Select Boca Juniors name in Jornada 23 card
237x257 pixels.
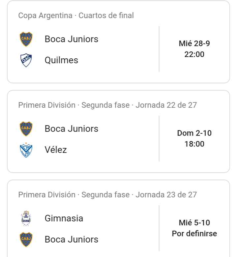72,240
